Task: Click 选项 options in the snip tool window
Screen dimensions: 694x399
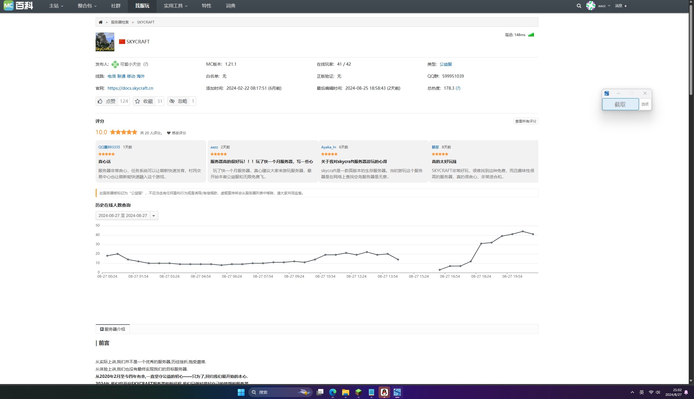Action: point(645,104)
